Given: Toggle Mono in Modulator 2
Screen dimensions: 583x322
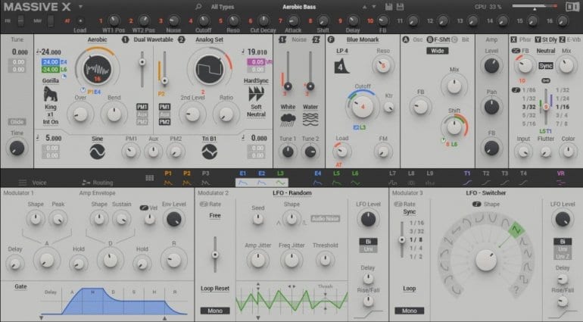Looking at the screenshot, I should tap(215, 311).
